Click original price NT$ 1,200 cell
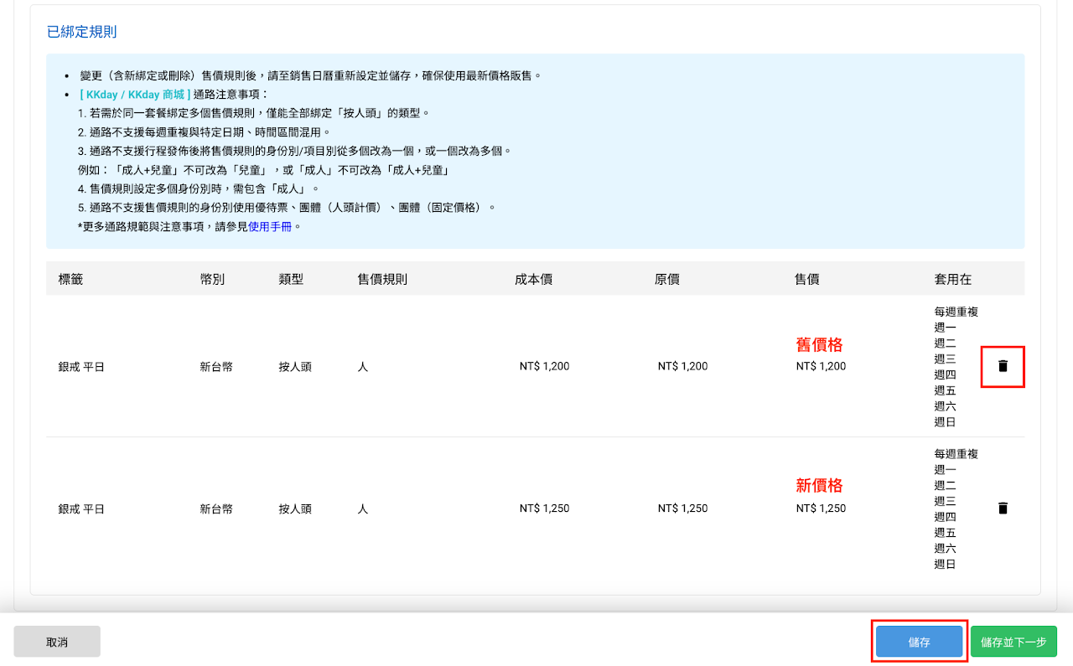Viewport: 1073px width, 666px height. pos(682,366)
